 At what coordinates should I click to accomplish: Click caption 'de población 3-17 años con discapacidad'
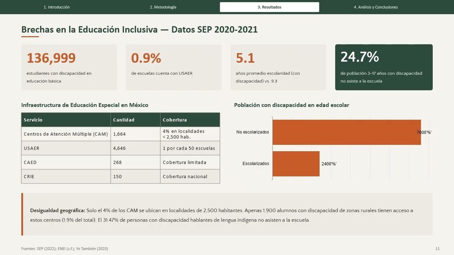point(381,73)
